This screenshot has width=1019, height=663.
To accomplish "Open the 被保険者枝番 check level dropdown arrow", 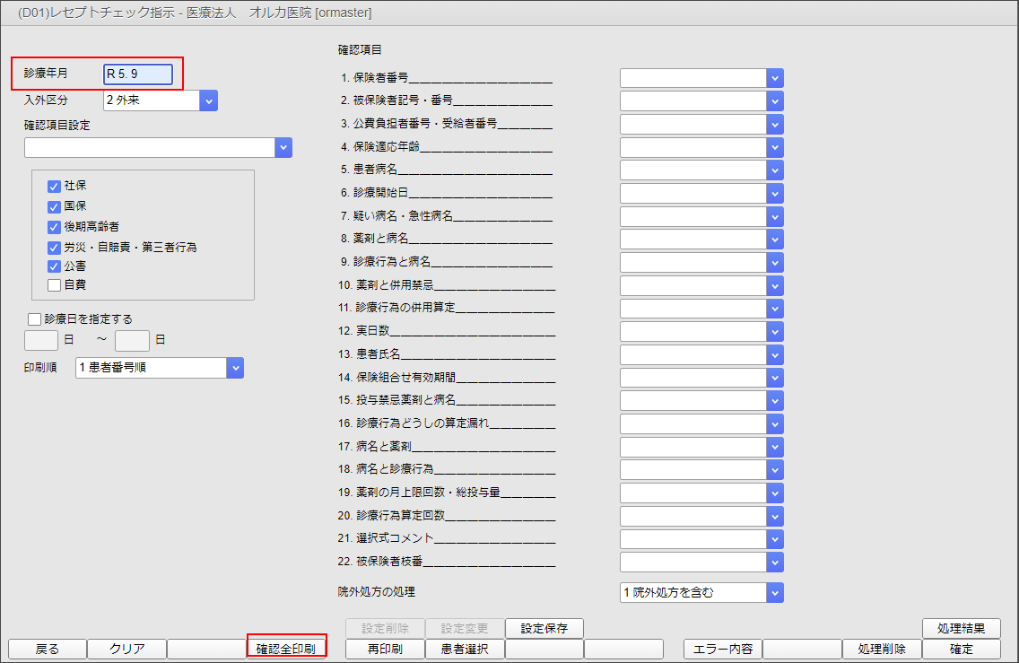I will point(775,562).
